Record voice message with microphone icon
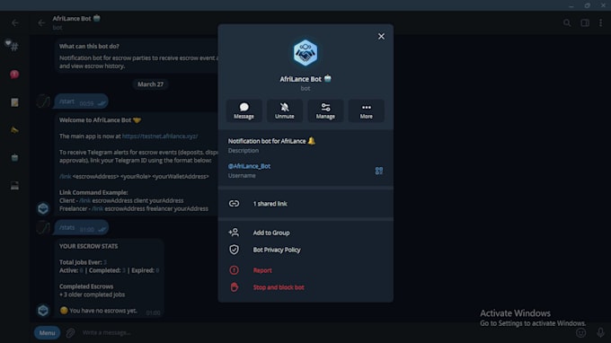The width and height of the screenshot is (611, 343). point(600,333)
